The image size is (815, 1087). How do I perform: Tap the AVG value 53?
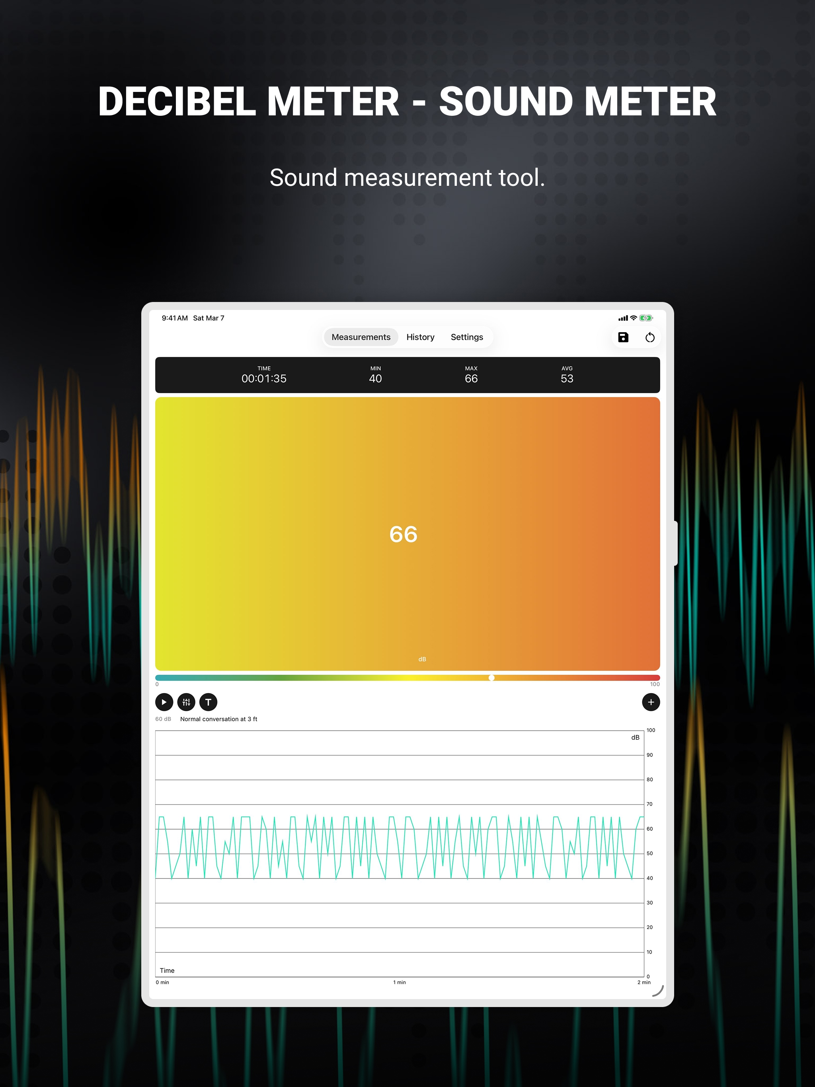coord(567,378)
